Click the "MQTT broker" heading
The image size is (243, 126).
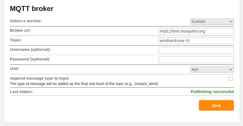pyautogui.click(x=32, y=8)
